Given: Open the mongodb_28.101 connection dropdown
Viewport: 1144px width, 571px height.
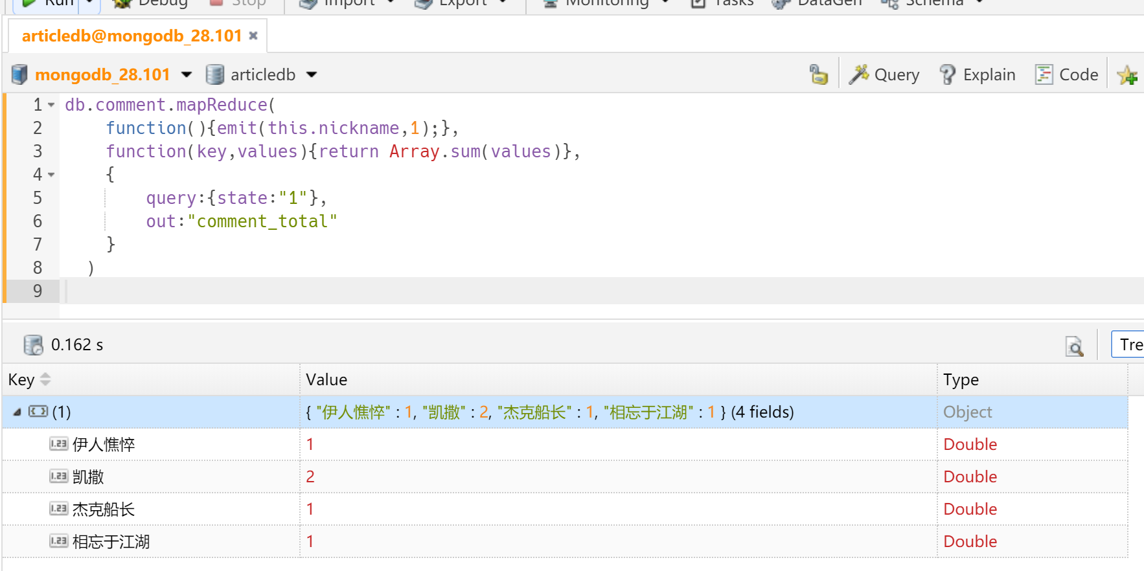Looking at the screenshot, I should tap(187, 74).
